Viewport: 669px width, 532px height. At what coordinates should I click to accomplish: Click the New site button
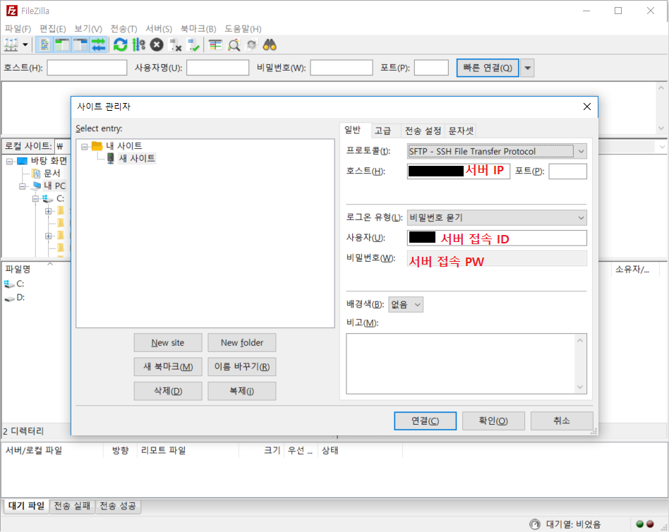pyautogui.click(x=168, y=343)
